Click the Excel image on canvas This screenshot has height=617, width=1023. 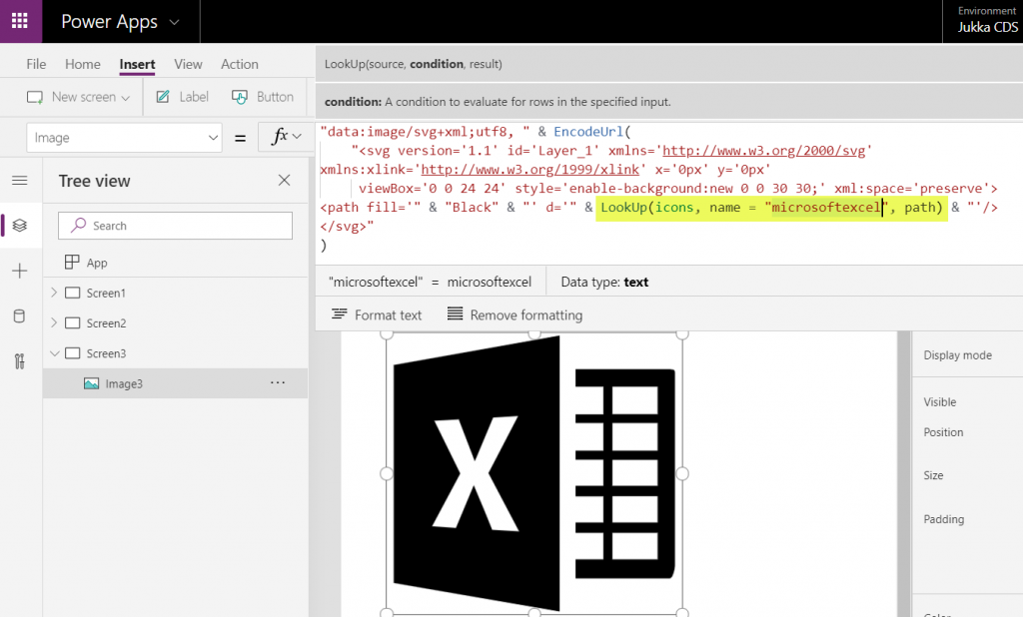click(x=534, y=473)
